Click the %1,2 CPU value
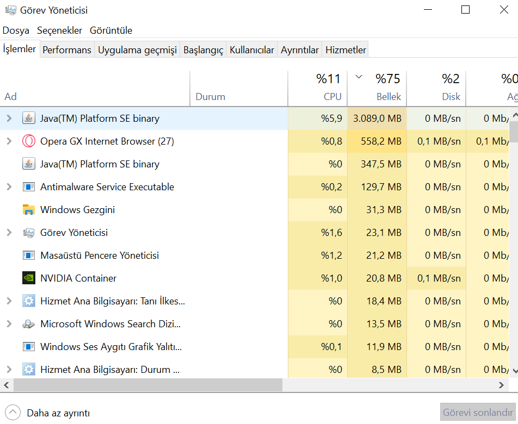The height and width of the screenshot is (424, 518). coord(331,255)
